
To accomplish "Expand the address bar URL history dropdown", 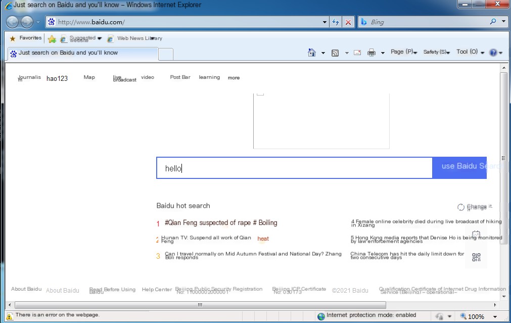I will click(324, 22).
